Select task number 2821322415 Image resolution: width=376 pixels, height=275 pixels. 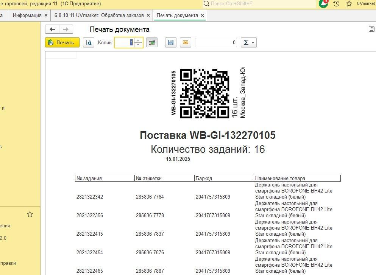coord(90,234)
